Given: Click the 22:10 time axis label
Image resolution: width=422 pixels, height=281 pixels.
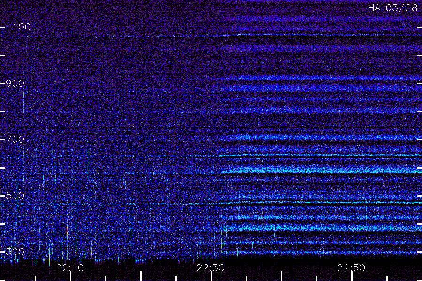Looking at the screenshot, I should (x=70, y=268).
